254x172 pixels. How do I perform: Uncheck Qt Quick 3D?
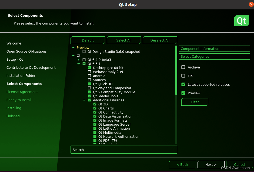[89, 84]
